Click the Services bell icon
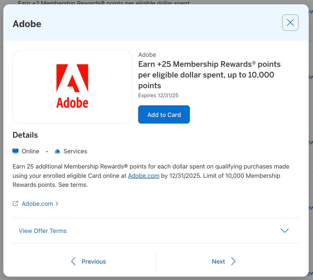The height and width of the screenshot is (280, 313). 57,151
